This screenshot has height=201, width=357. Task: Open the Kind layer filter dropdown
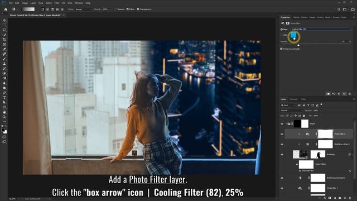(288, 106)
